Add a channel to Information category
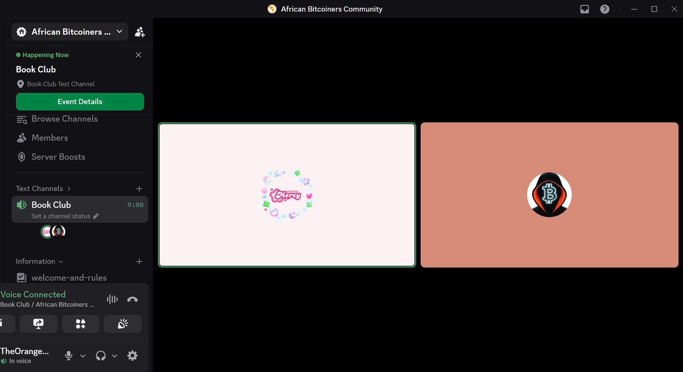 (x=139, y=262)
